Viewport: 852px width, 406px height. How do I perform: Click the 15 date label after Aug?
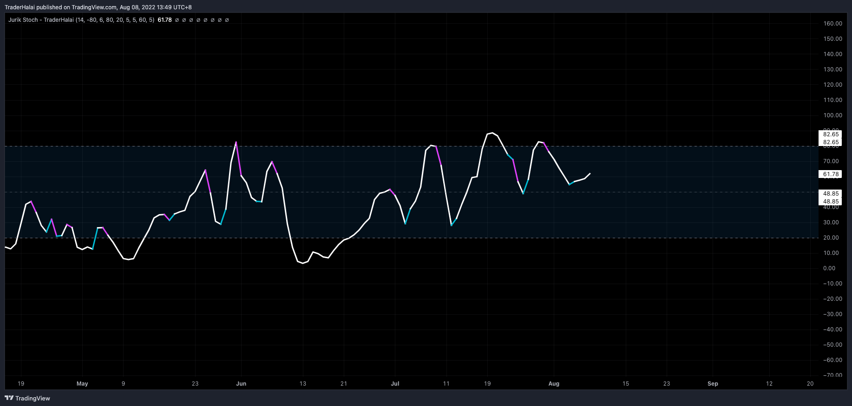[626, 384]
